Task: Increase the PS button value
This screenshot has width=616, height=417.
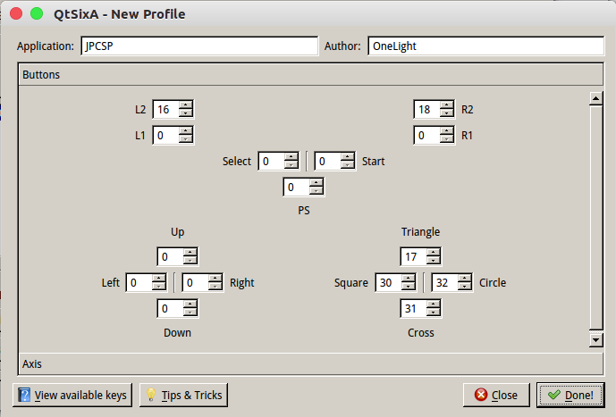Action: (316, 183)
